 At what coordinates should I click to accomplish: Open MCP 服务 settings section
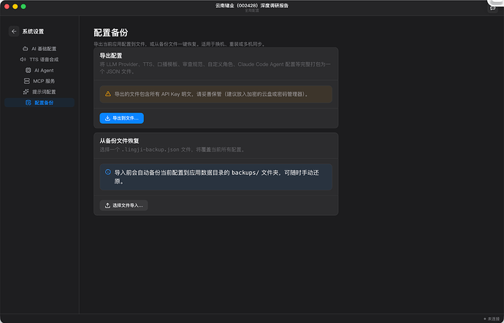39,81
